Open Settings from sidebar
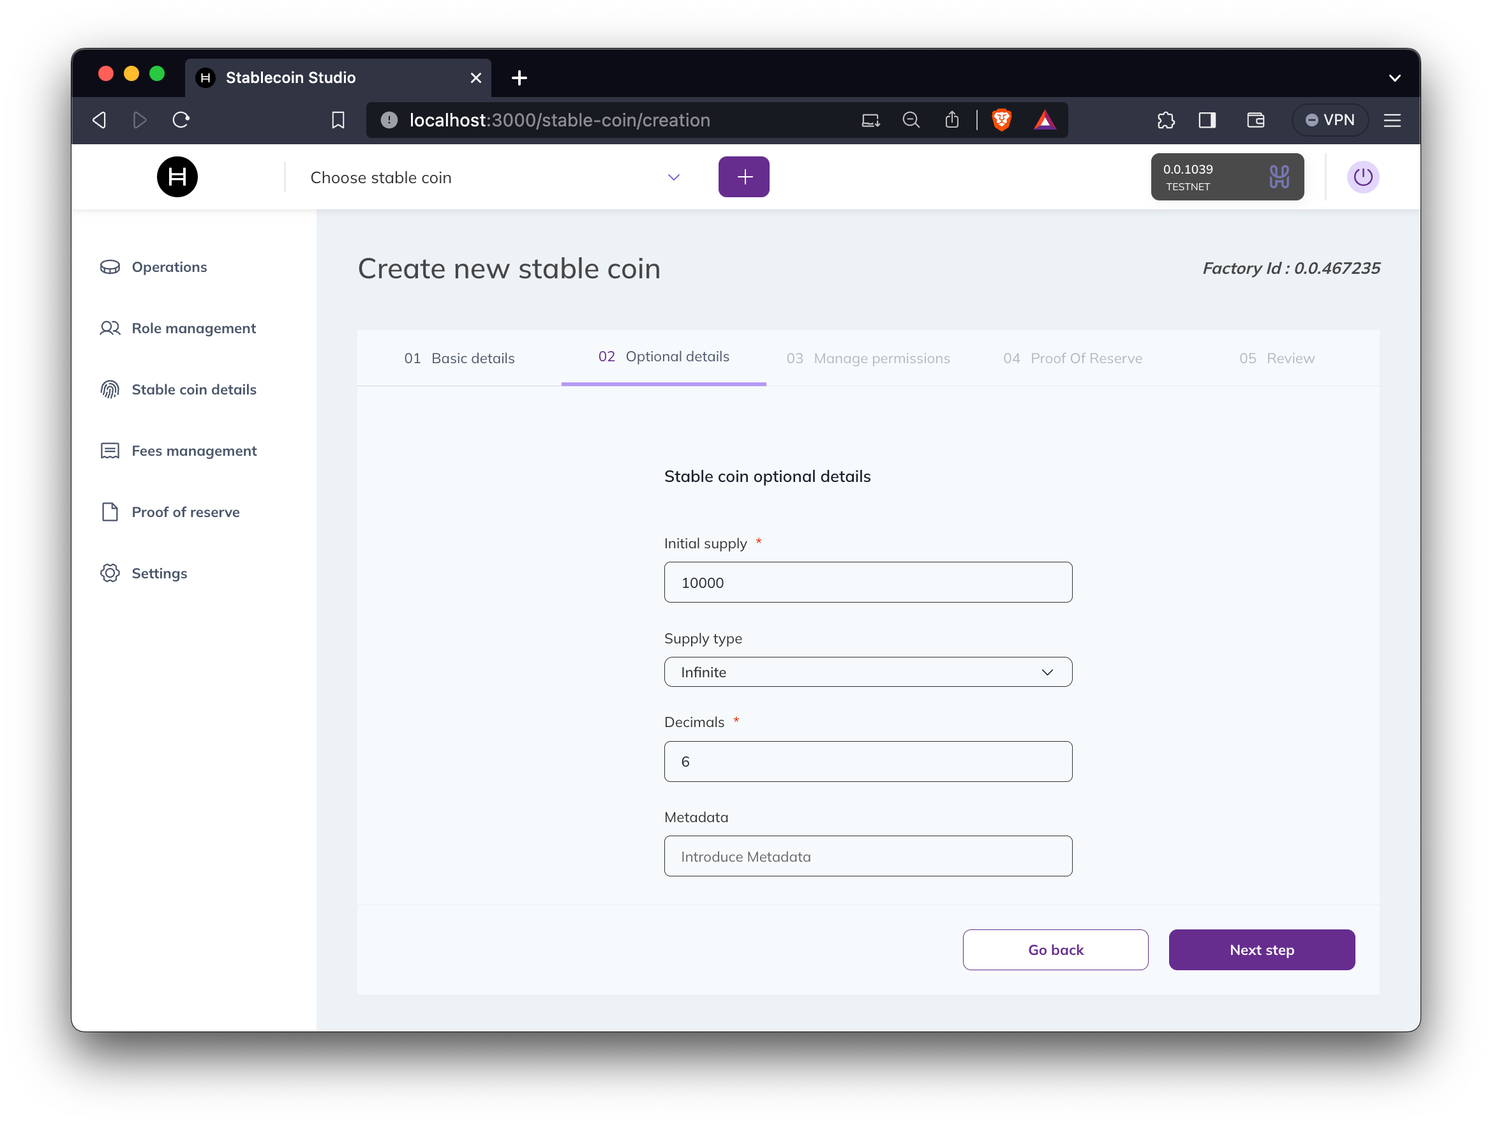The height and width of the screenshot is (1126, 1492). coord(159,573)
